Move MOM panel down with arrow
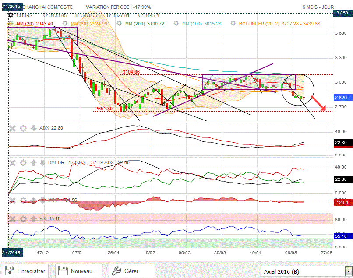 42,201
